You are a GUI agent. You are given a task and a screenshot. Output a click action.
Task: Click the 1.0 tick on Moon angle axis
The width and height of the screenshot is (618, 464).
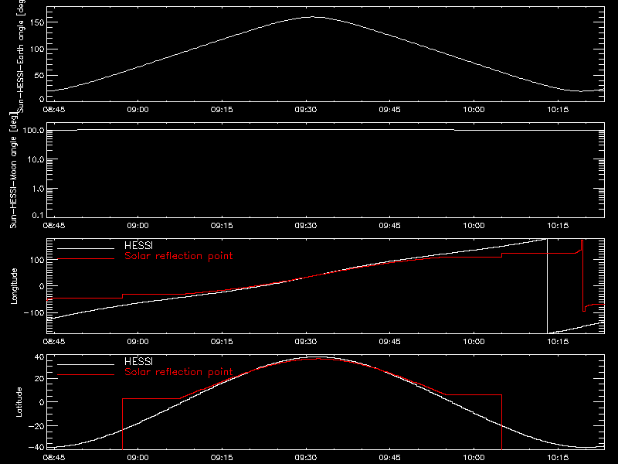click(x=39, y=189)
